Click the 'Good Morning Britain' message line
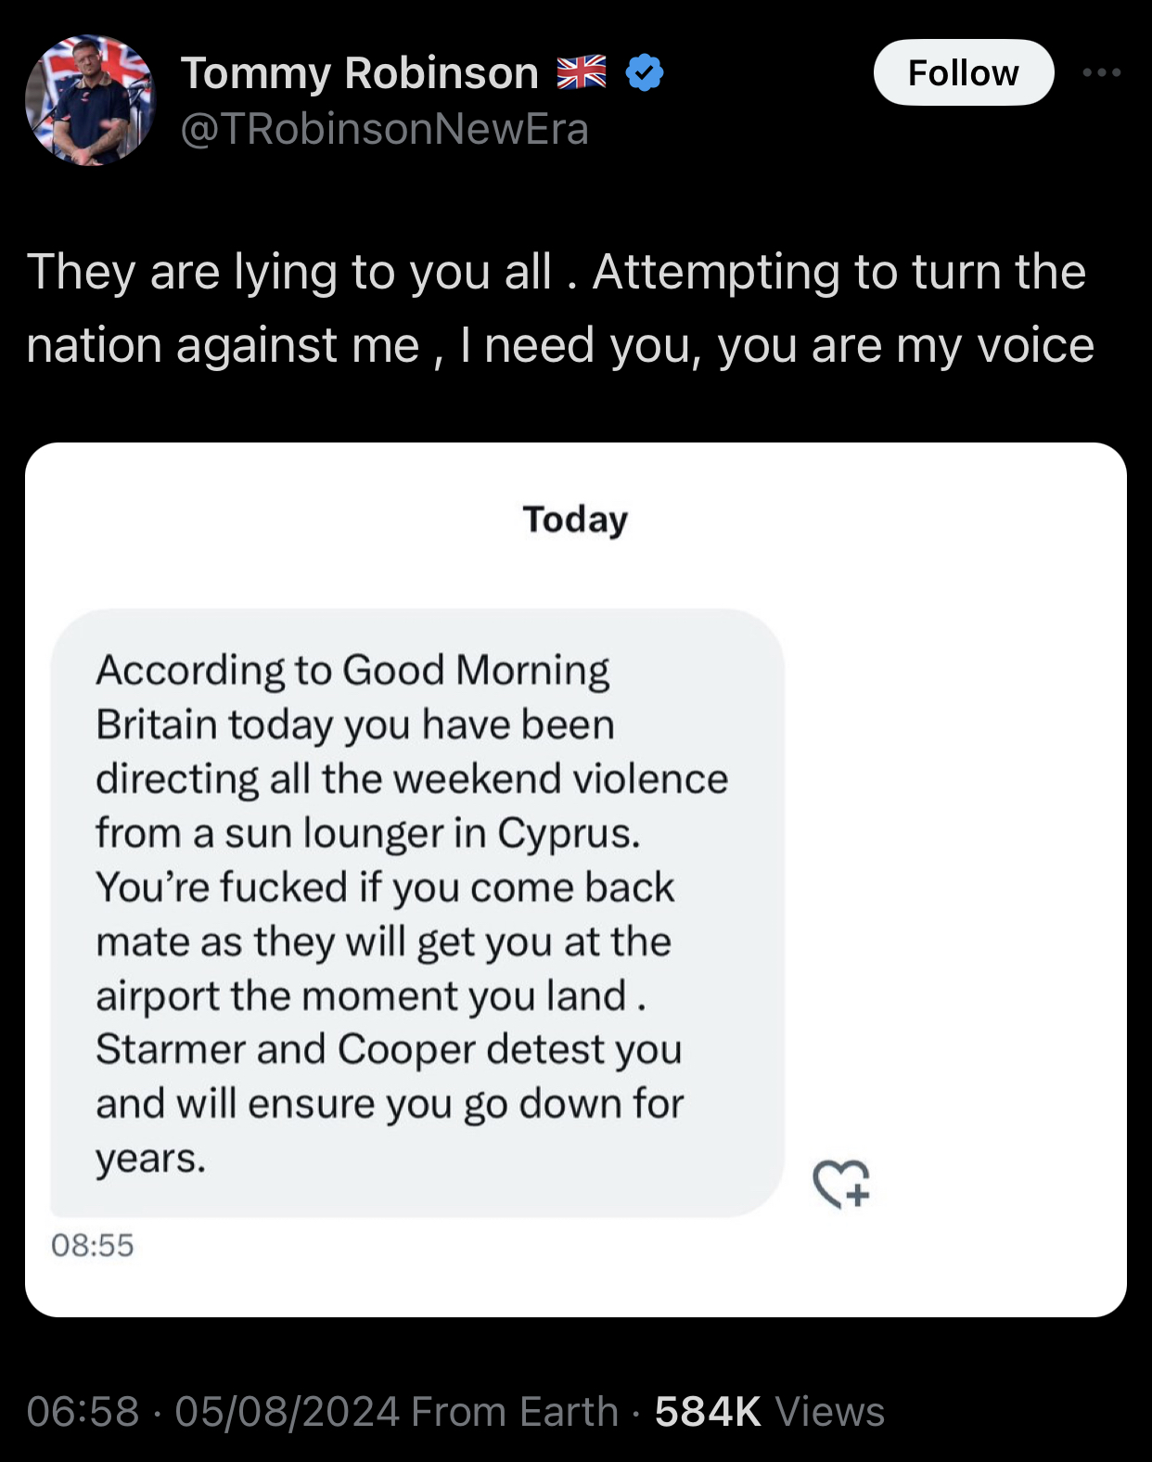Image resolution: width=1152 pixels, height=1462 pixels. click(x=352, y=671)
